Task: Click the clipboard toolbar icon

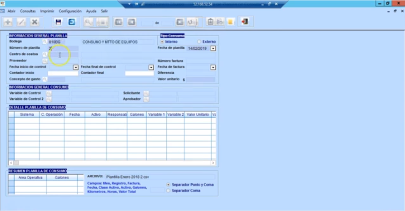Action: (x=211, y=22)
